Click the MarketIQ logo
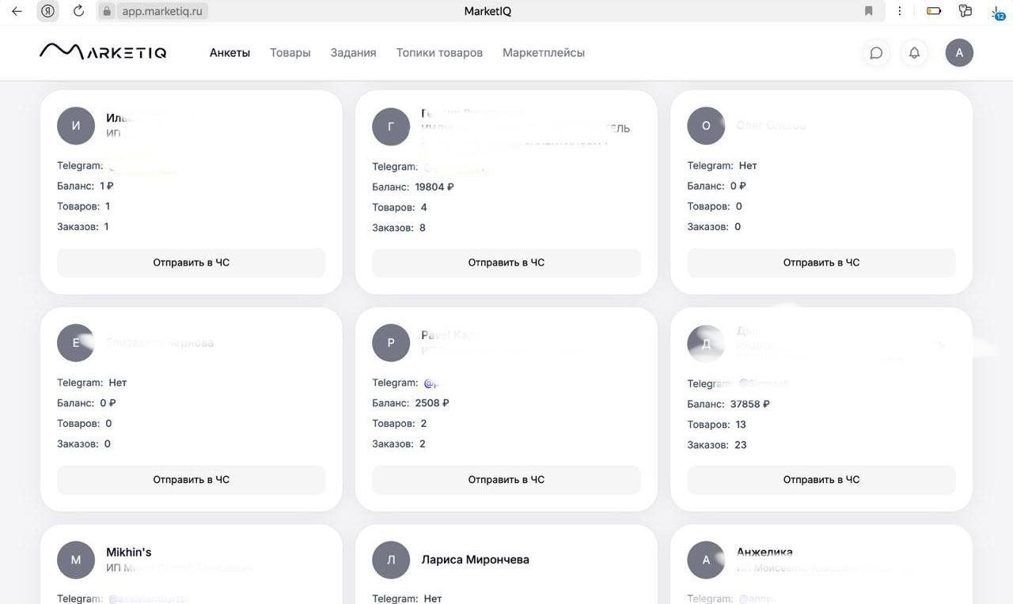Screen dimensions: 1013x604 tap(103, 52)
